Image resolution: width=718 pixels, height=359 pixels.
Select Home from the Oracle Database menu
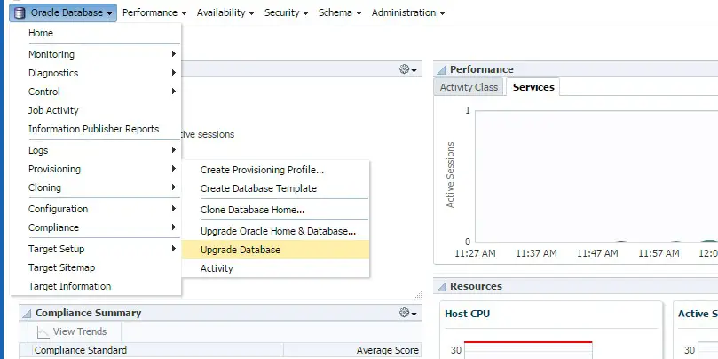point(95,33)
